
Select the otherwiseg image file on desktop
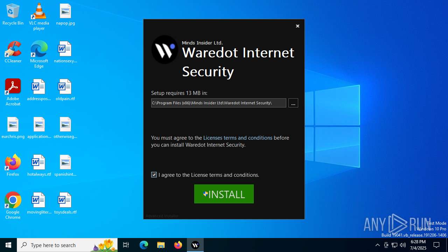tap(65, 128)
